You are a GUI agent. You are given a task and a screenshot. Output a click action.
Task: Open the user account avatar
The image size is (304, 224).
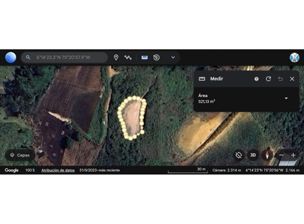tap(294, 57)
